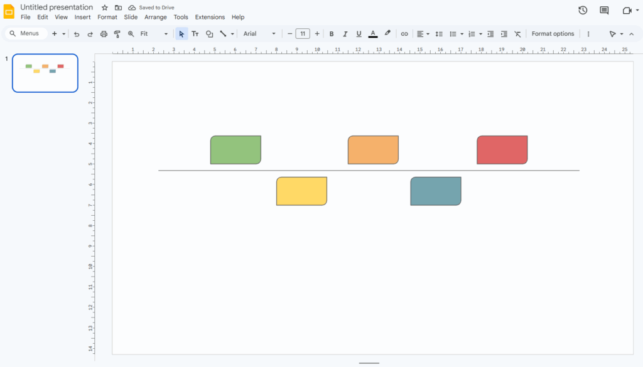Open the version history clock icon
Screen dimensions: 643x367
tap(583, 10)
